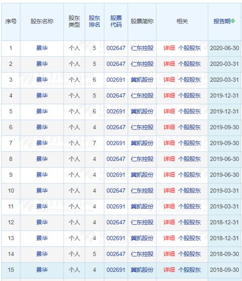Click the 股东类型 column header
This screenshot has width=242, height=281.
(x=74, y=21)
